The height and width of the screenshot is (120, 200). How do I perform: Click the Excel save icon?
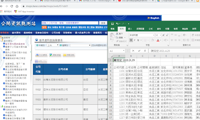(x=112, y=24)
